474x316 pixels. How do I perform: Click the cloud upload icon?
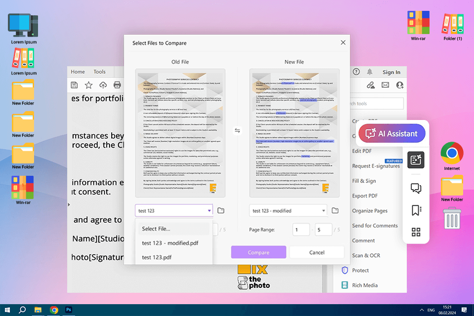(103, 85)
